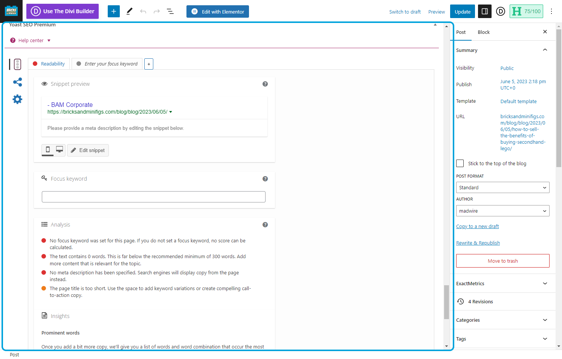Click the Prominent words heading
Screen dimensions: 562x359
click(60, 333)
